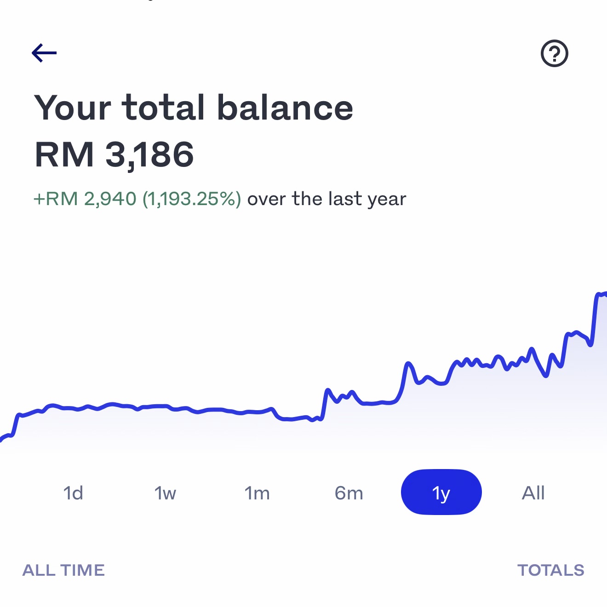
Task: Tap the chart's highest point at far right
Action: pos(599,294)
